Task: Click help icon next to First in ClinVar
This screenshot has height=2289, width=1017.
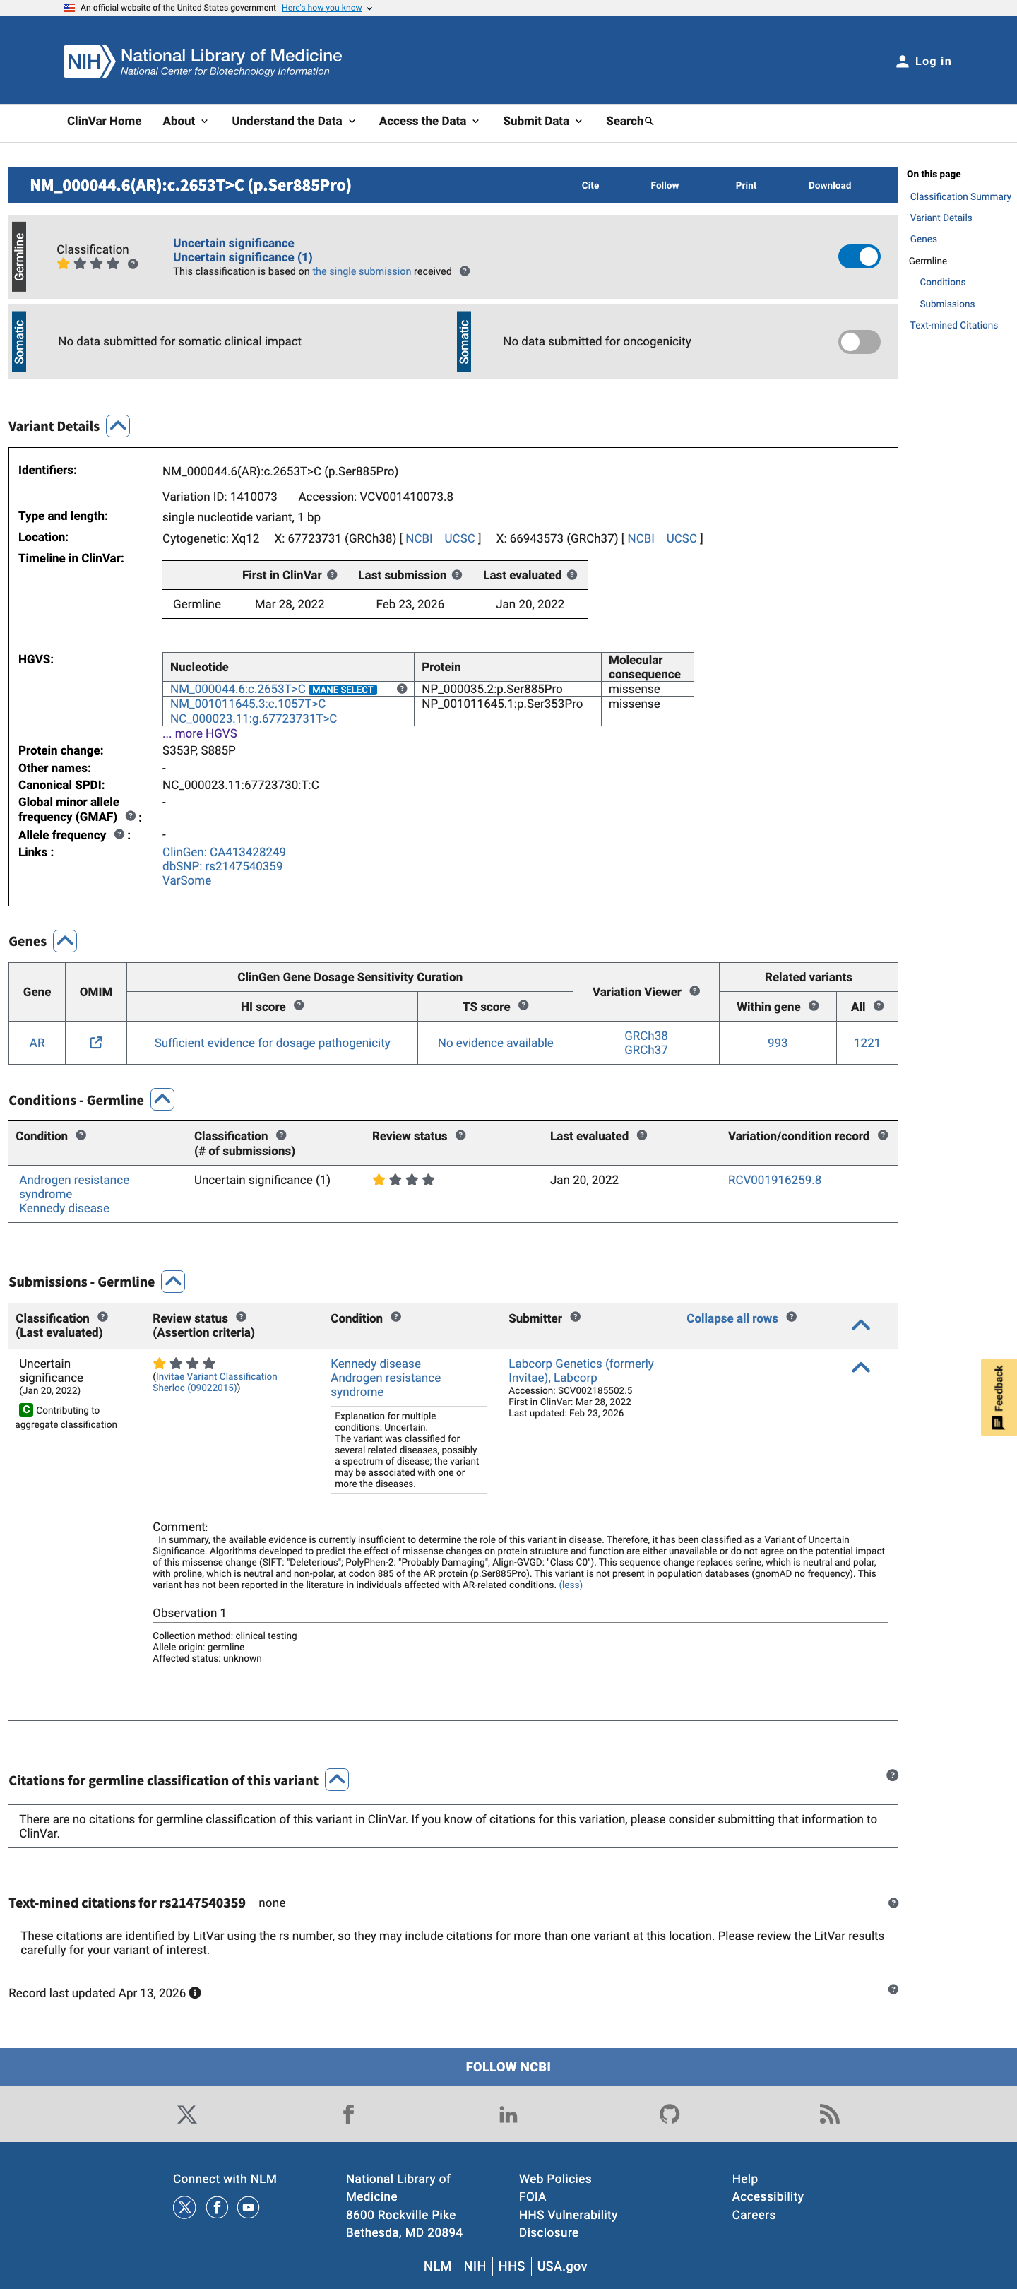Action: pos(332,575)
